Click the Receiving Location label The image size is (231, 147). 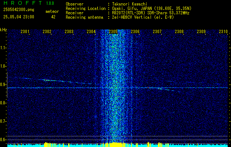click(86, 8)
